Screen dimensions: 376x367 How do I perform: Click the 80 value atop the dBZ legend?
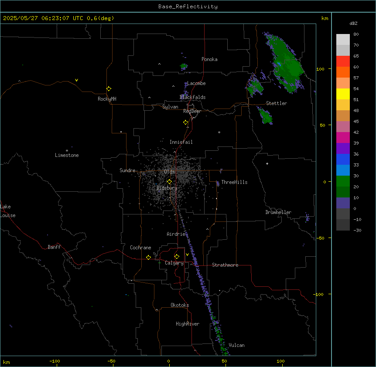pyautogui.click(x=356, y=34)
